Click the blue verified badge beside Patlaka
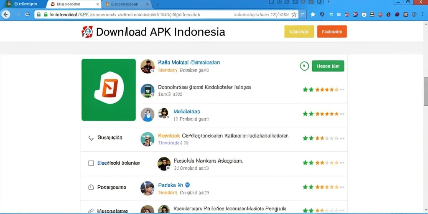The height and width of the screenshot is (214, 428). coord(187,185)
